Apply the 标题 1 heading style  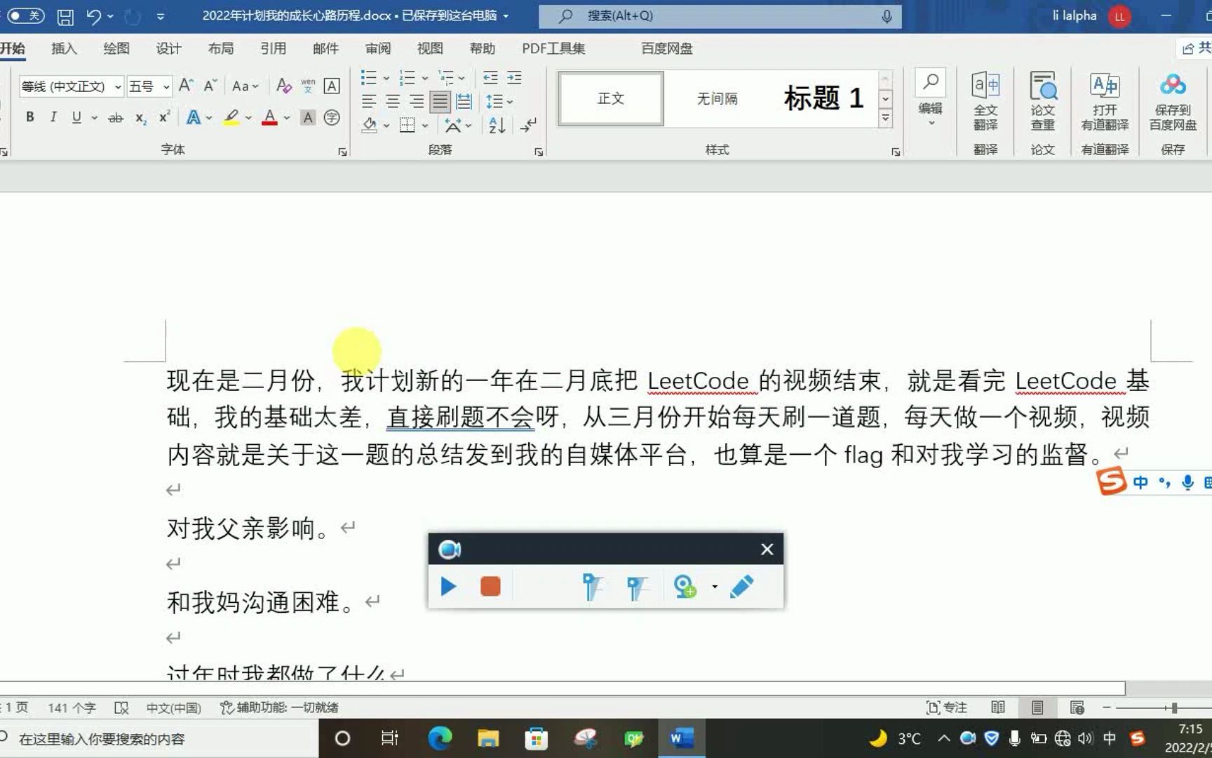tap(823, 98)
